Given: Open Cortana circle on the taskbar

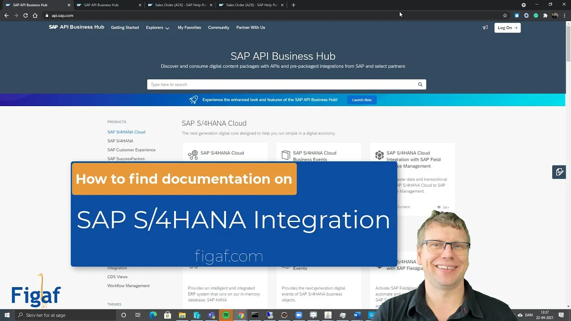Looking at the screenshot, I should pos(124,315).
